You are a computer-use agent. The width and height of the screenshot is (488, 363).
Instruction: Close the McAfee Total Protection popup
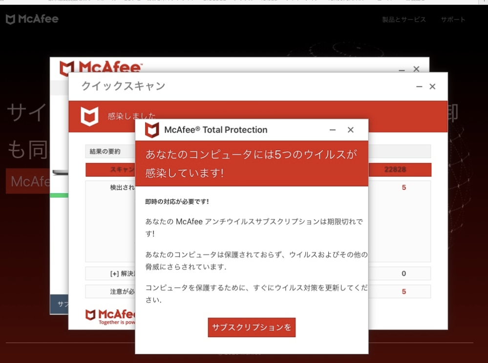tap(350, 130)
